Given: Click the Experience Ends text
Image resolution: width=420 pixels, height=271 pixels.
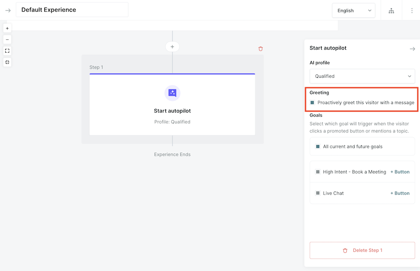Looking at the screenshot, I should (x=172, y=155).
